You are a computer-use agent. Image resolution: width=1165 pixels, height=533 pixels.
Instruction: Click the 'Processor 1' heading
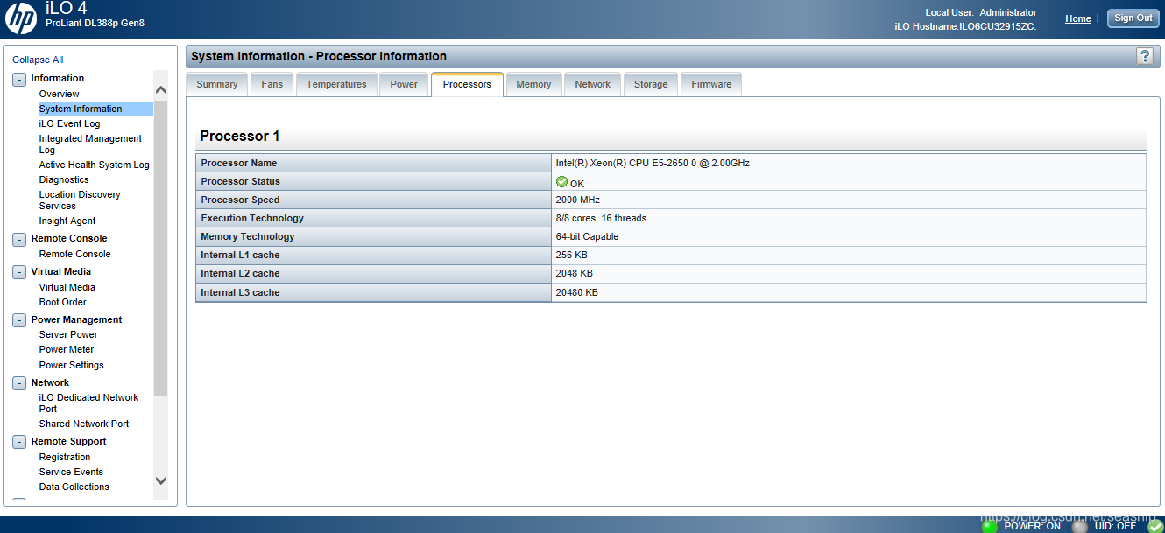pos(240,137)
